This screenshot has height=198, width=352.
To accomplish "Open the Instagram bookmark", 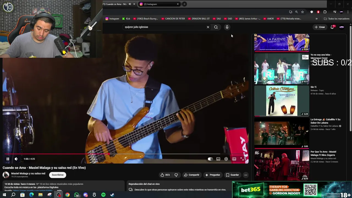I will [112, 19].
